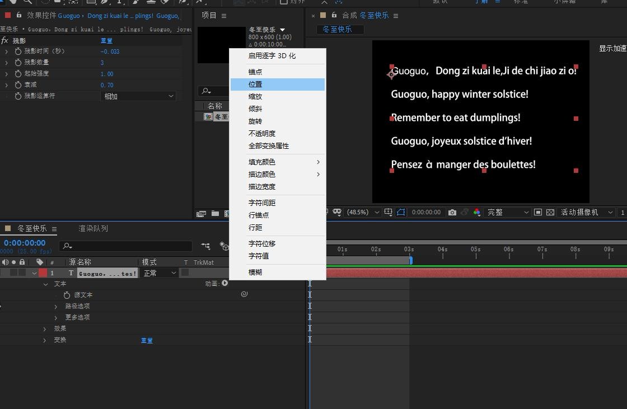Toggle region of interest button

click(x=538, y=212)
